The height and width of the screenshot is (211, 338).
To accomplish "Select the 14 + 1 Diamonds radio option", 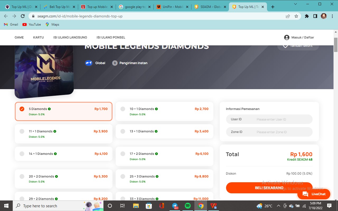I will 22,154.
